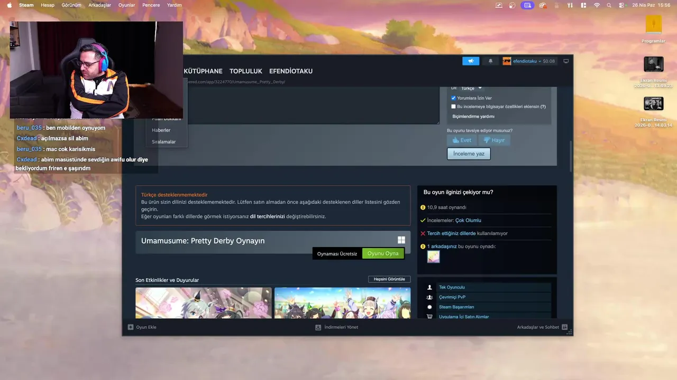Recommend the game with Evet button

[x=462, y=140]
